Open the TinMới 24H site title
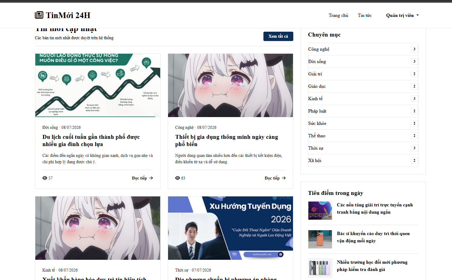This screenshot has height=280, width=452. tap(68, 15)
